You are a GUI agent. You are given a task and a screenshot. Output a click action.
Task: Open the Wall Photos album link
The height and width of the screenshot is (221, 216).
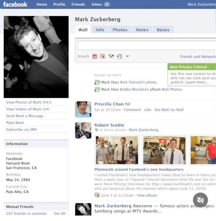172,89
